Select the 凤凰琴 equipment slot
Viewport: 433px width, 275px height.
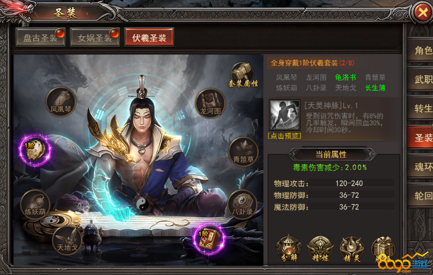click(60, 102)
